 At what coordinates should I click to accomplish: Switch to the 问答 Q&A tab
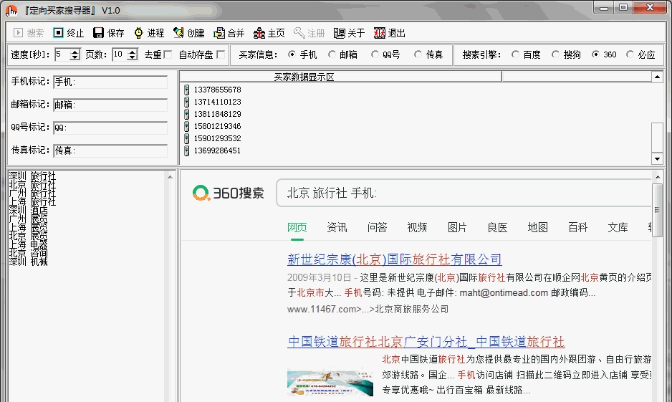[x=377, y=227]
